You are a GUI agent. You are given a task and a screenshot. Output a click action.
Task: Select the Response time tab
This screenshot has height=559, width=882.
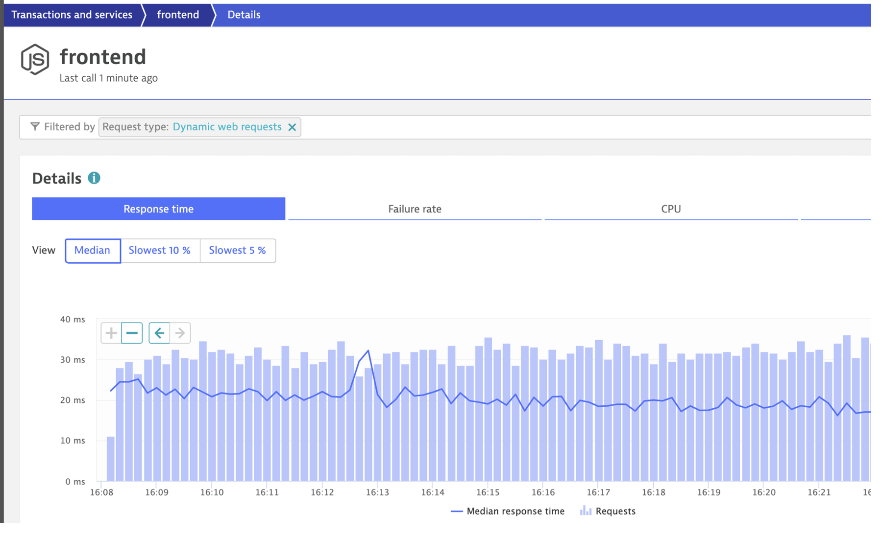point(158,209)
